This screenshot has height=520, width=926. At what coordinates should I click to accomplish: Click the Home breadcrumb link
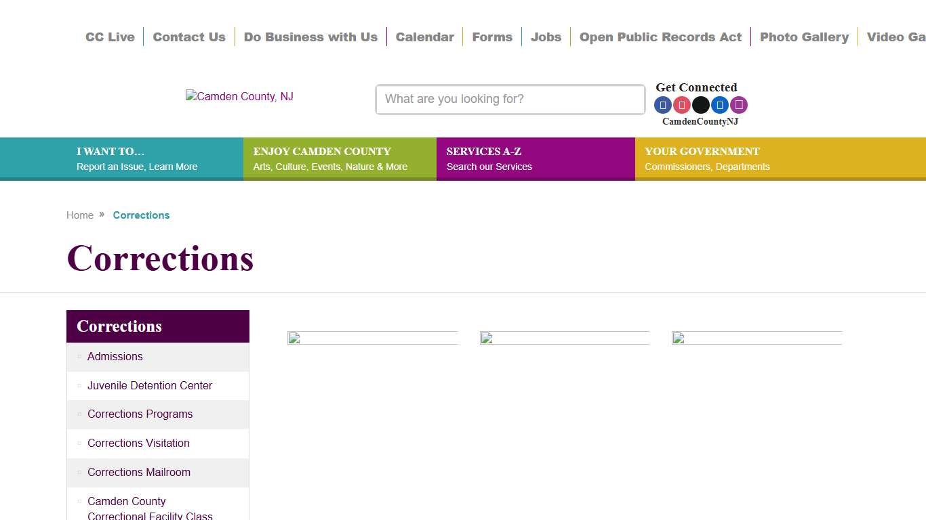pos(80,215)
